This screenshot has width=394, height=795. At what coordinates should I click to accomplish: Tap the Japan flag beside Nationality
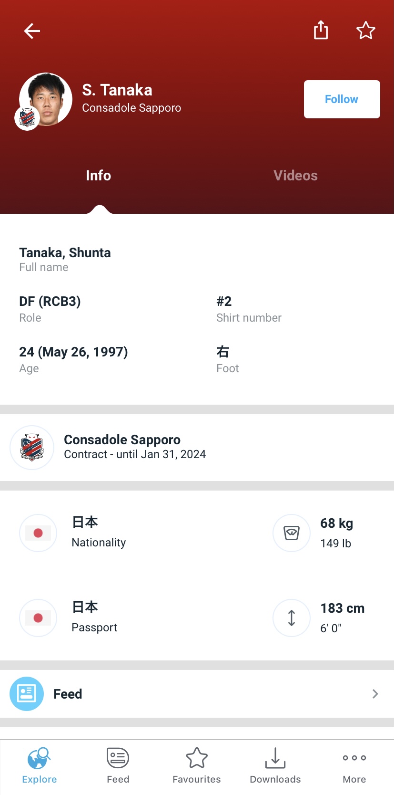[x=38, y=533]
